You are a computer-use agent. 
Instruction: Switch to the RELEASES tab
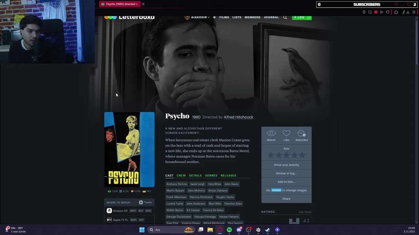(x=228, y=176)
